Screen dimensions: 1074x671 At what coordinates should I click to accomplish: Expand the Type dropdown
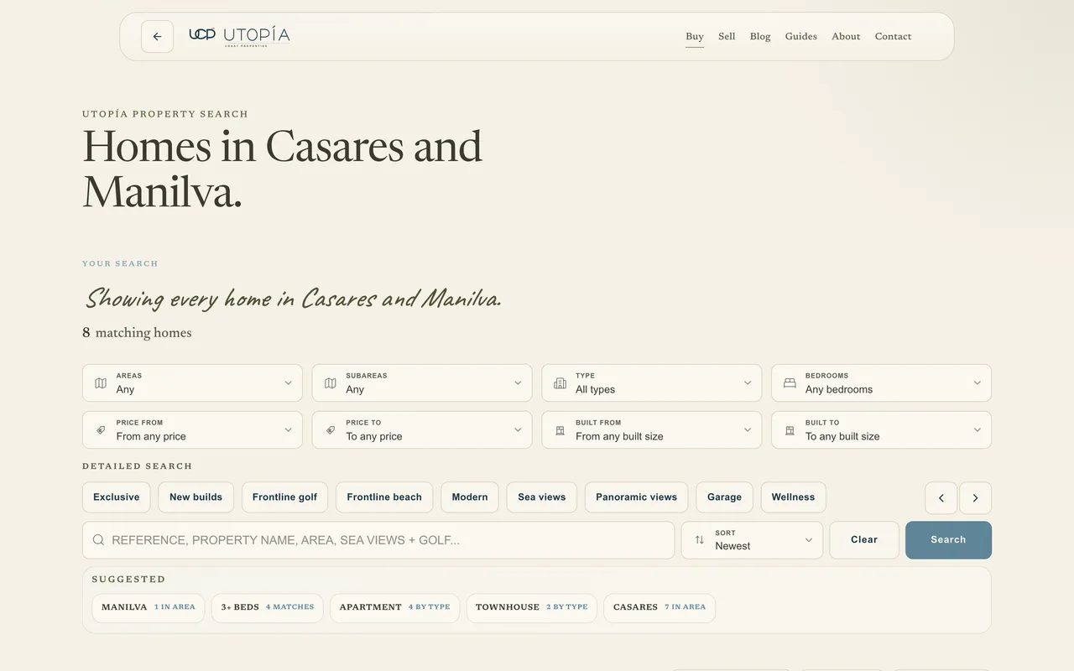click(652, 383)
